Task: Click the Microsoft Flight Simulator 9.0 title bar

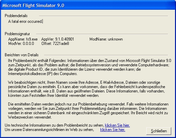Action: coord(88,5)
